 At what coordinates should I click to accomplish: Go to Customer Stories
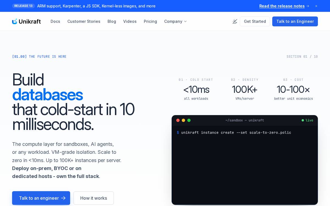[84, 21]
